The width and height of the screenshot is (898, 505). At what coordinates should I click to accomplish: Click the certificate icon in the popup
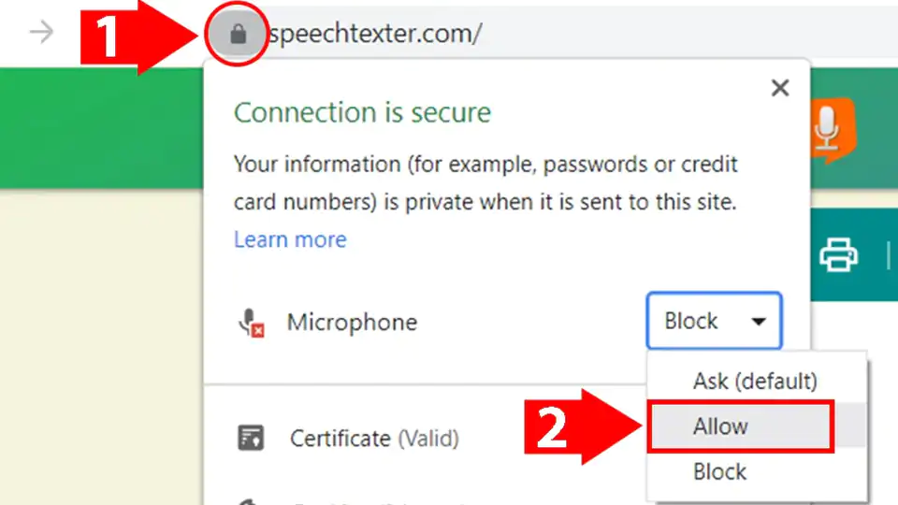pyautogui.click(x=251, y=438)
